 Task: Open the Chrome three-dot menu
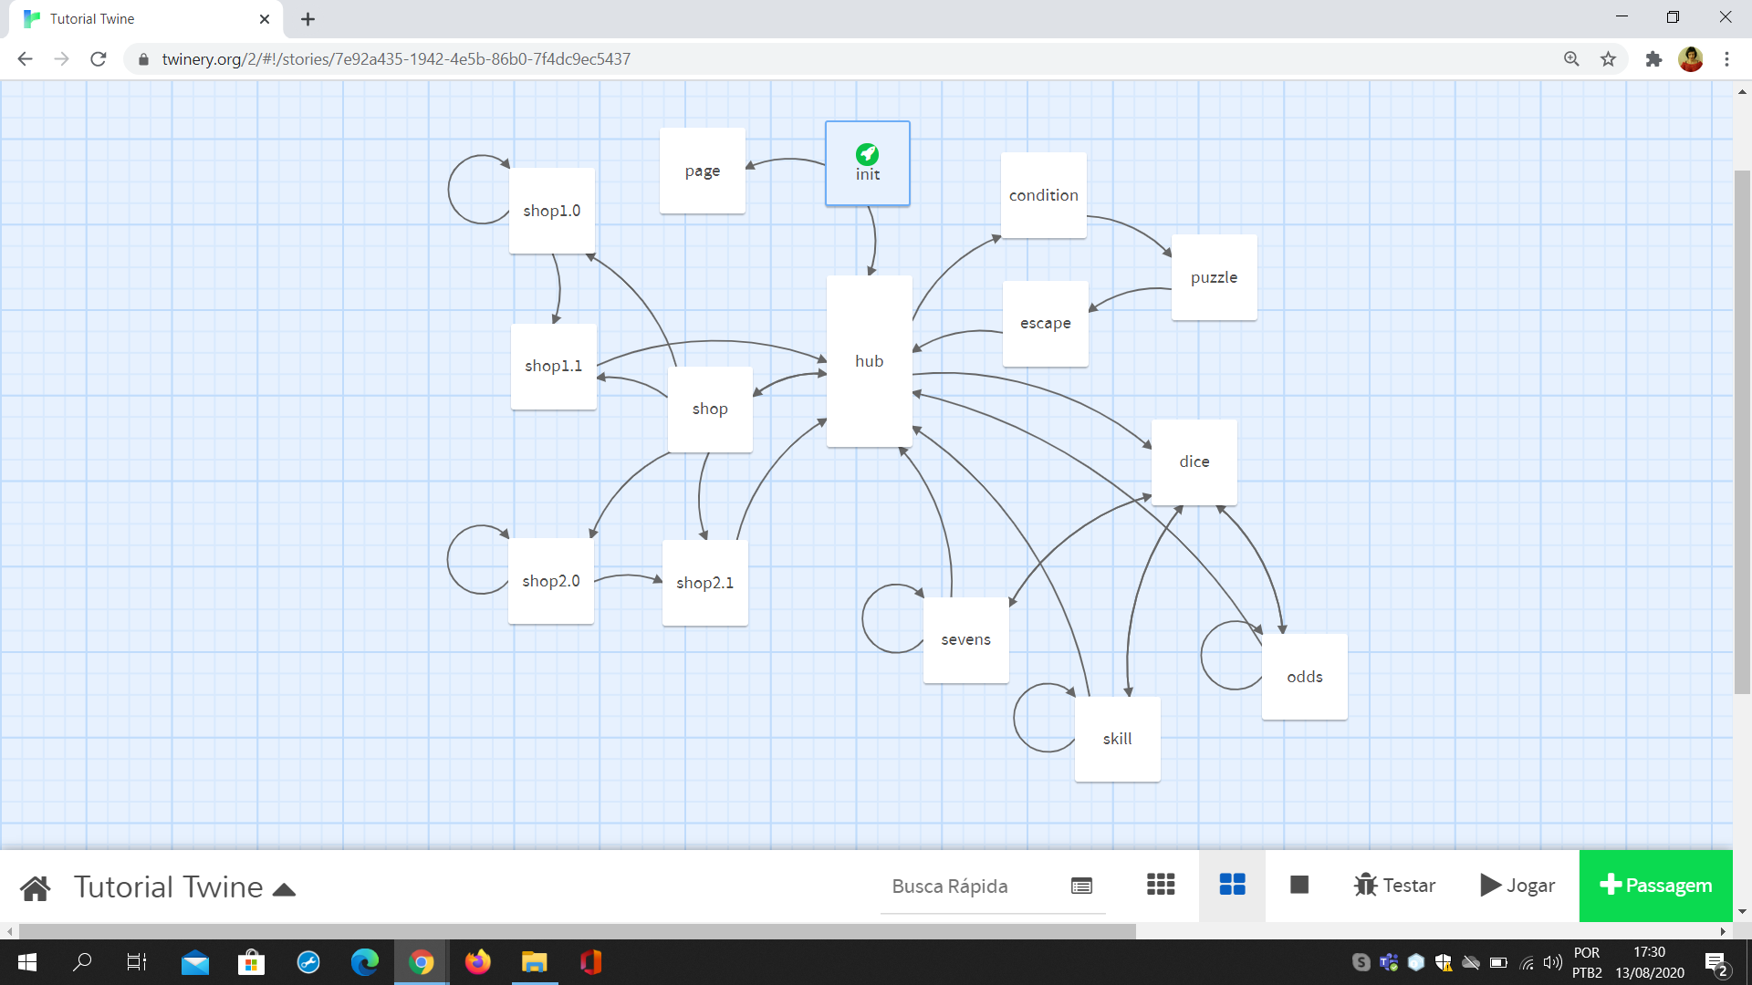1726,58
